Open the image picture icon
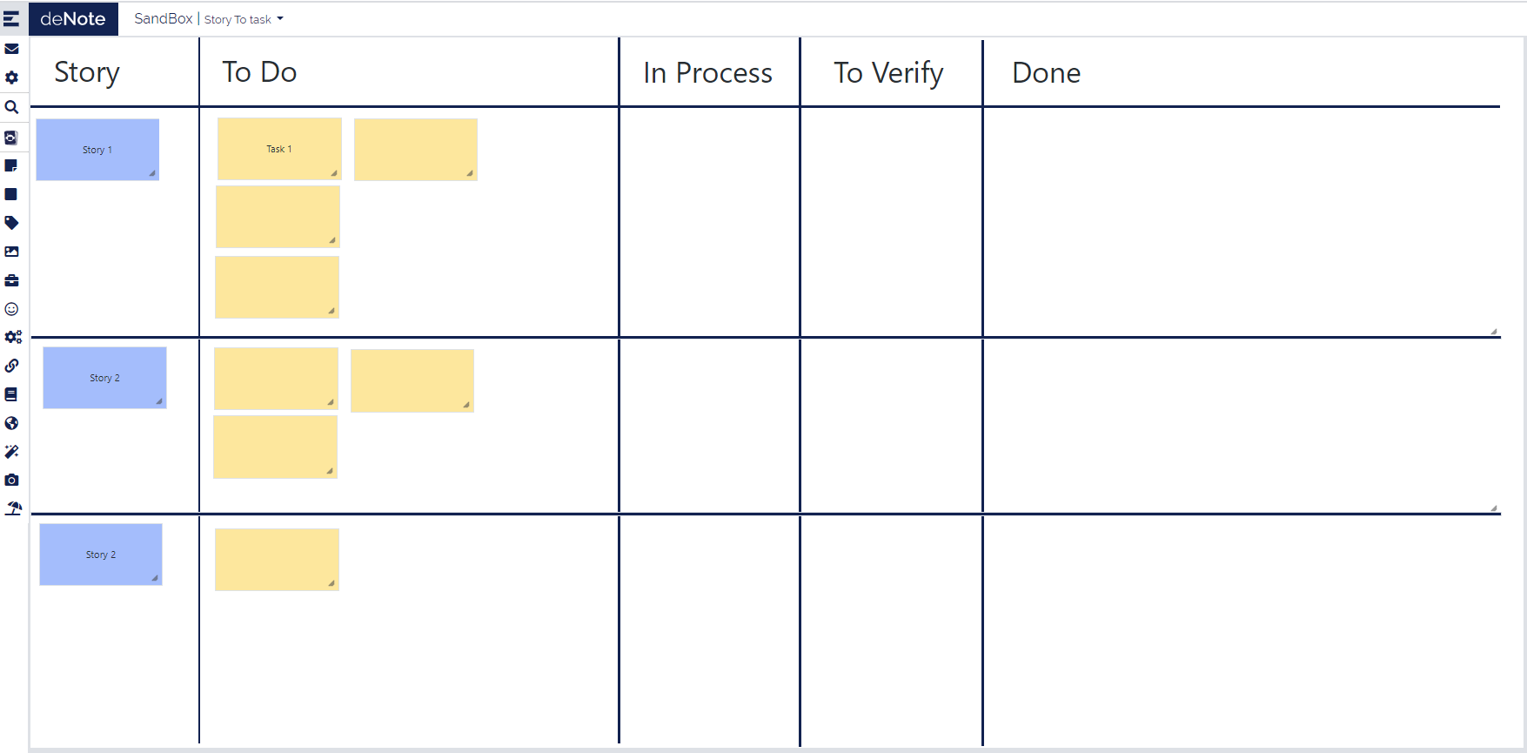 pyautogui.click(x=11, y=252)
